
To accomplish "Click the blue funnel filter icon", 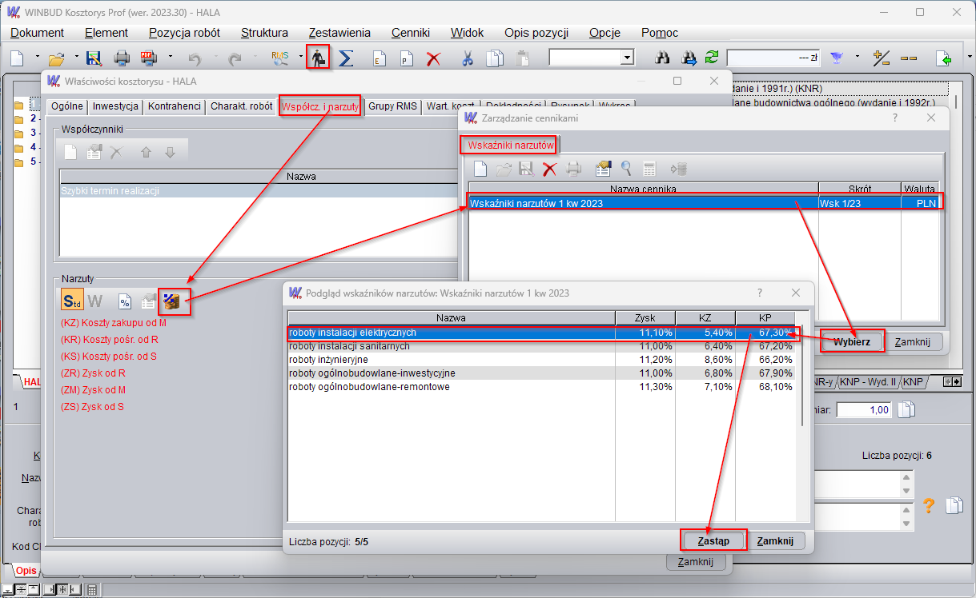I will [837, 58].
